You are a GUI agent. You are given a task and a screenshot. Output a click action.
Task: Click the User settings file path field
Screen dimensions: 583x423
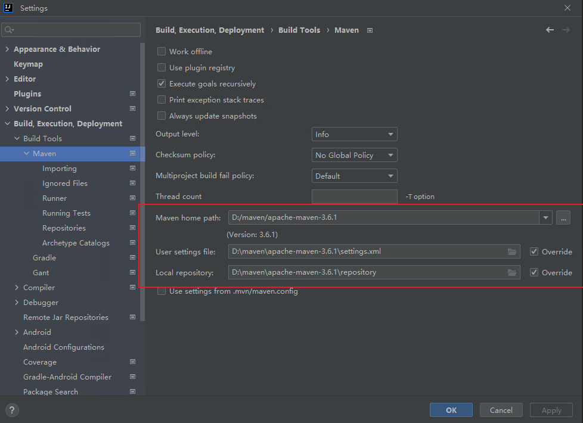click(x=374, y=251)
